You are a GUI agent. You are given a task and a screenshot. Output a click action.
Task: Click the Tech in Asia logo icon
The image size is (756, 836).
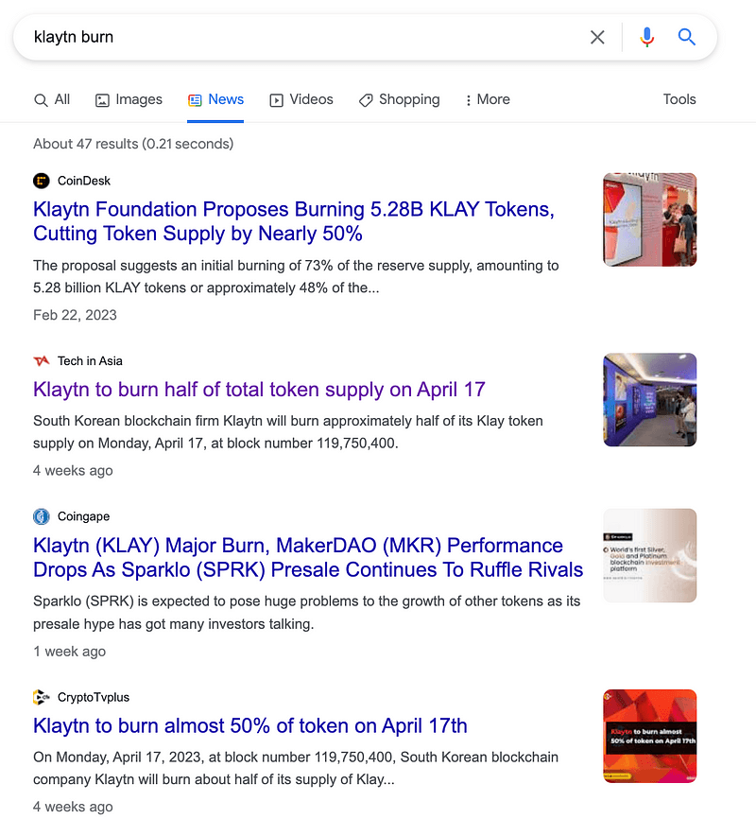coord(42,361)
